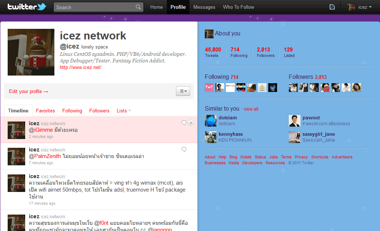Open the icez account dropdown
Screen dimensions: 380x231
[360, 7]
